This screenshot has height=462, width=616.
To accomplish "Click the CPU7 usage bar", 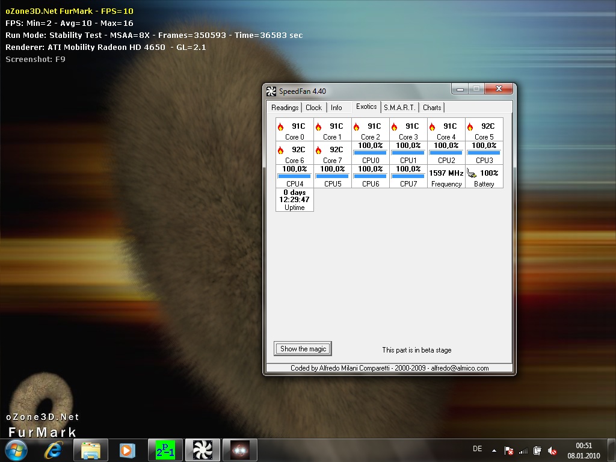I will coord(408,176).
